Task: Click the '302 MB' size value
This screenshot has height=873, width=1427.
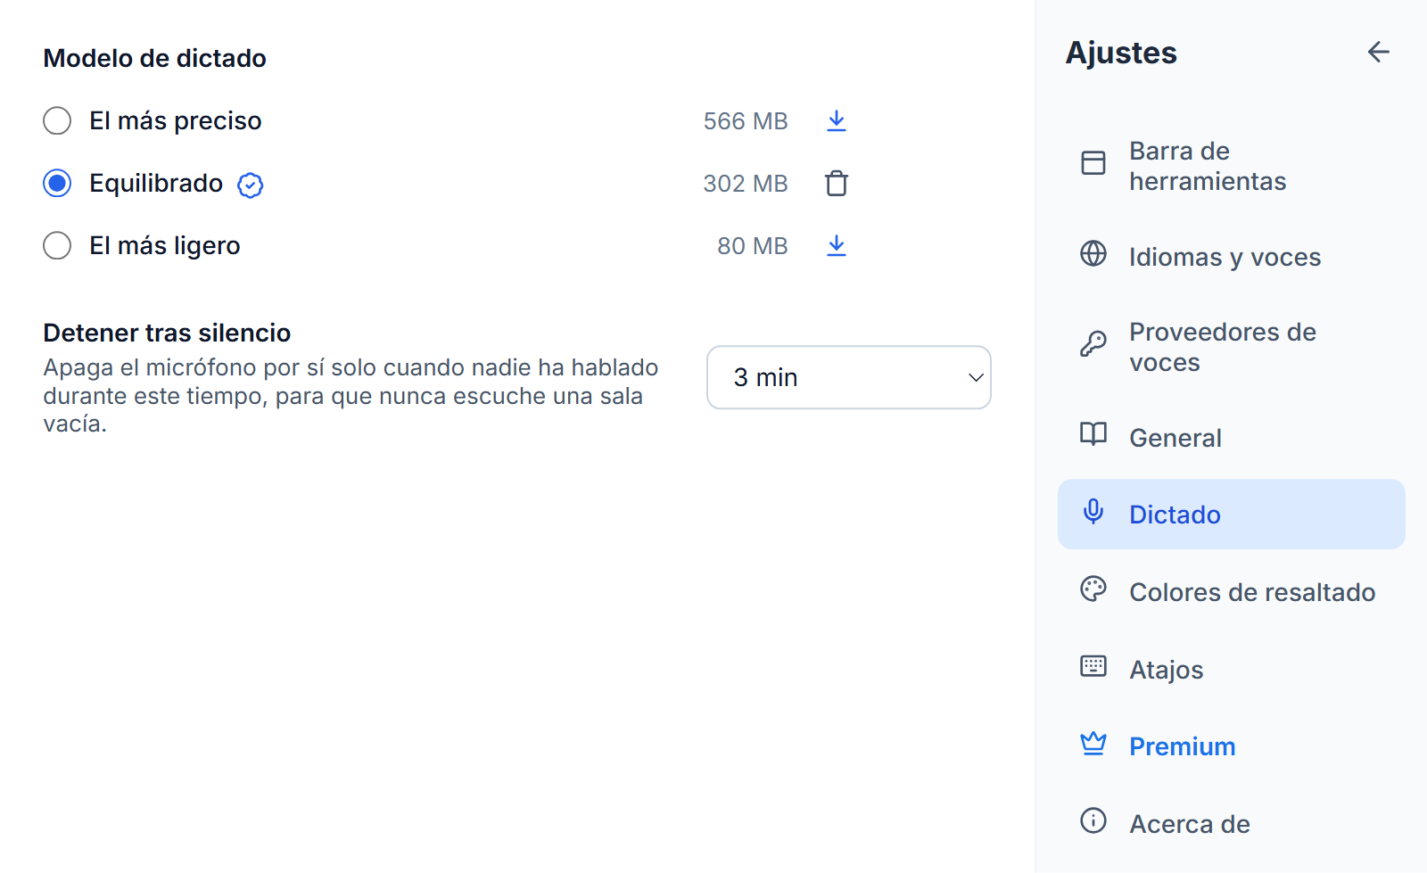Action: 746,184
